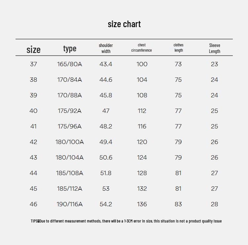
Task: Select the type value 185/112A
Action: 69,189
